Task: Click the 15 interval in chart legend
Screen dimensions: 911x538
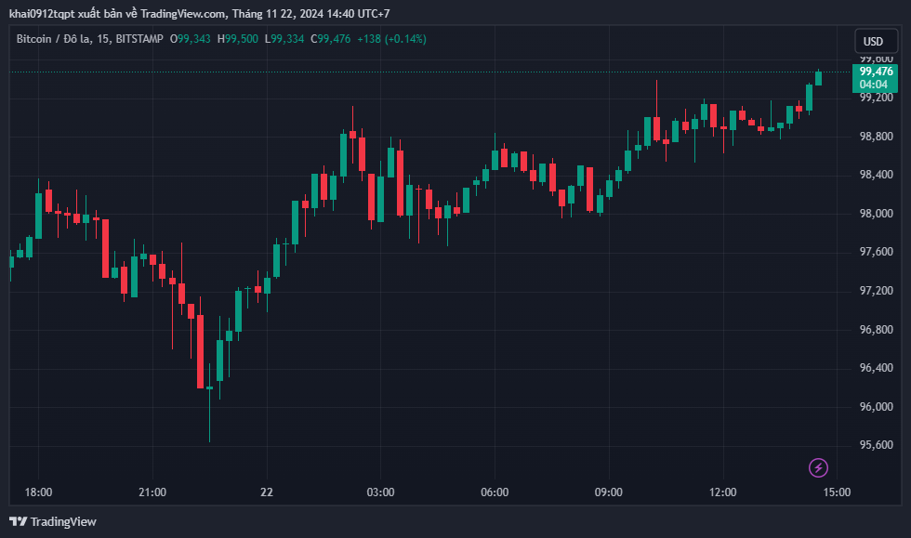Action: coord(102,39)
